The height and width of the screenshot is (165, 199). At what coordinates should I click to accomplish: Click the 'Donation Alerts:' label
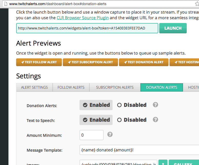pos(42,106)
